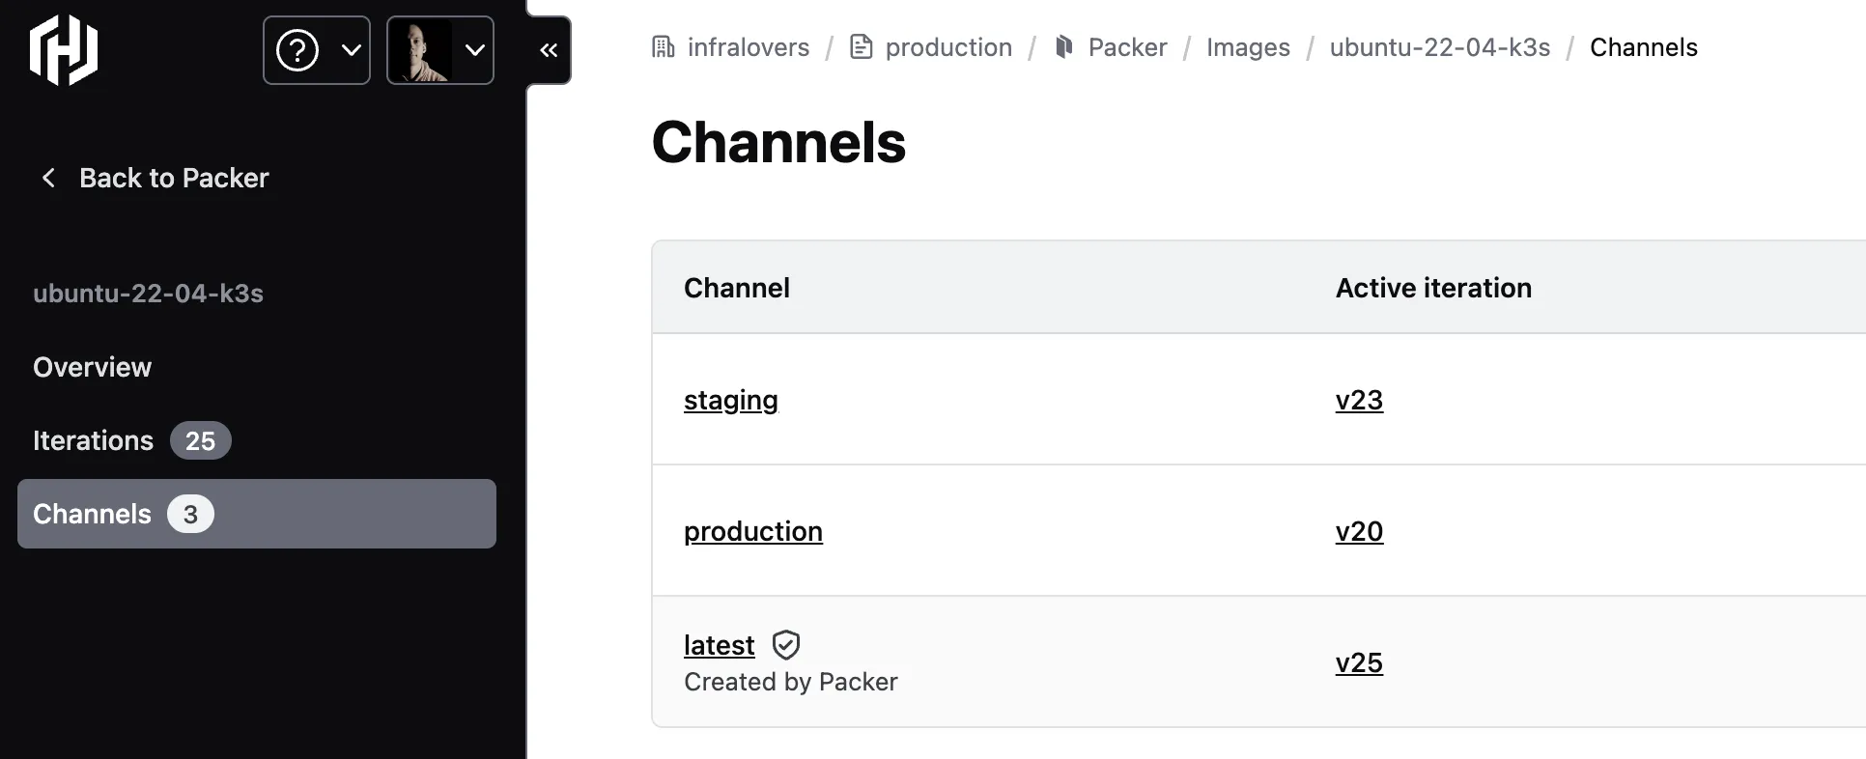
Task: Click the Channel column header
Action: (737, 288)
